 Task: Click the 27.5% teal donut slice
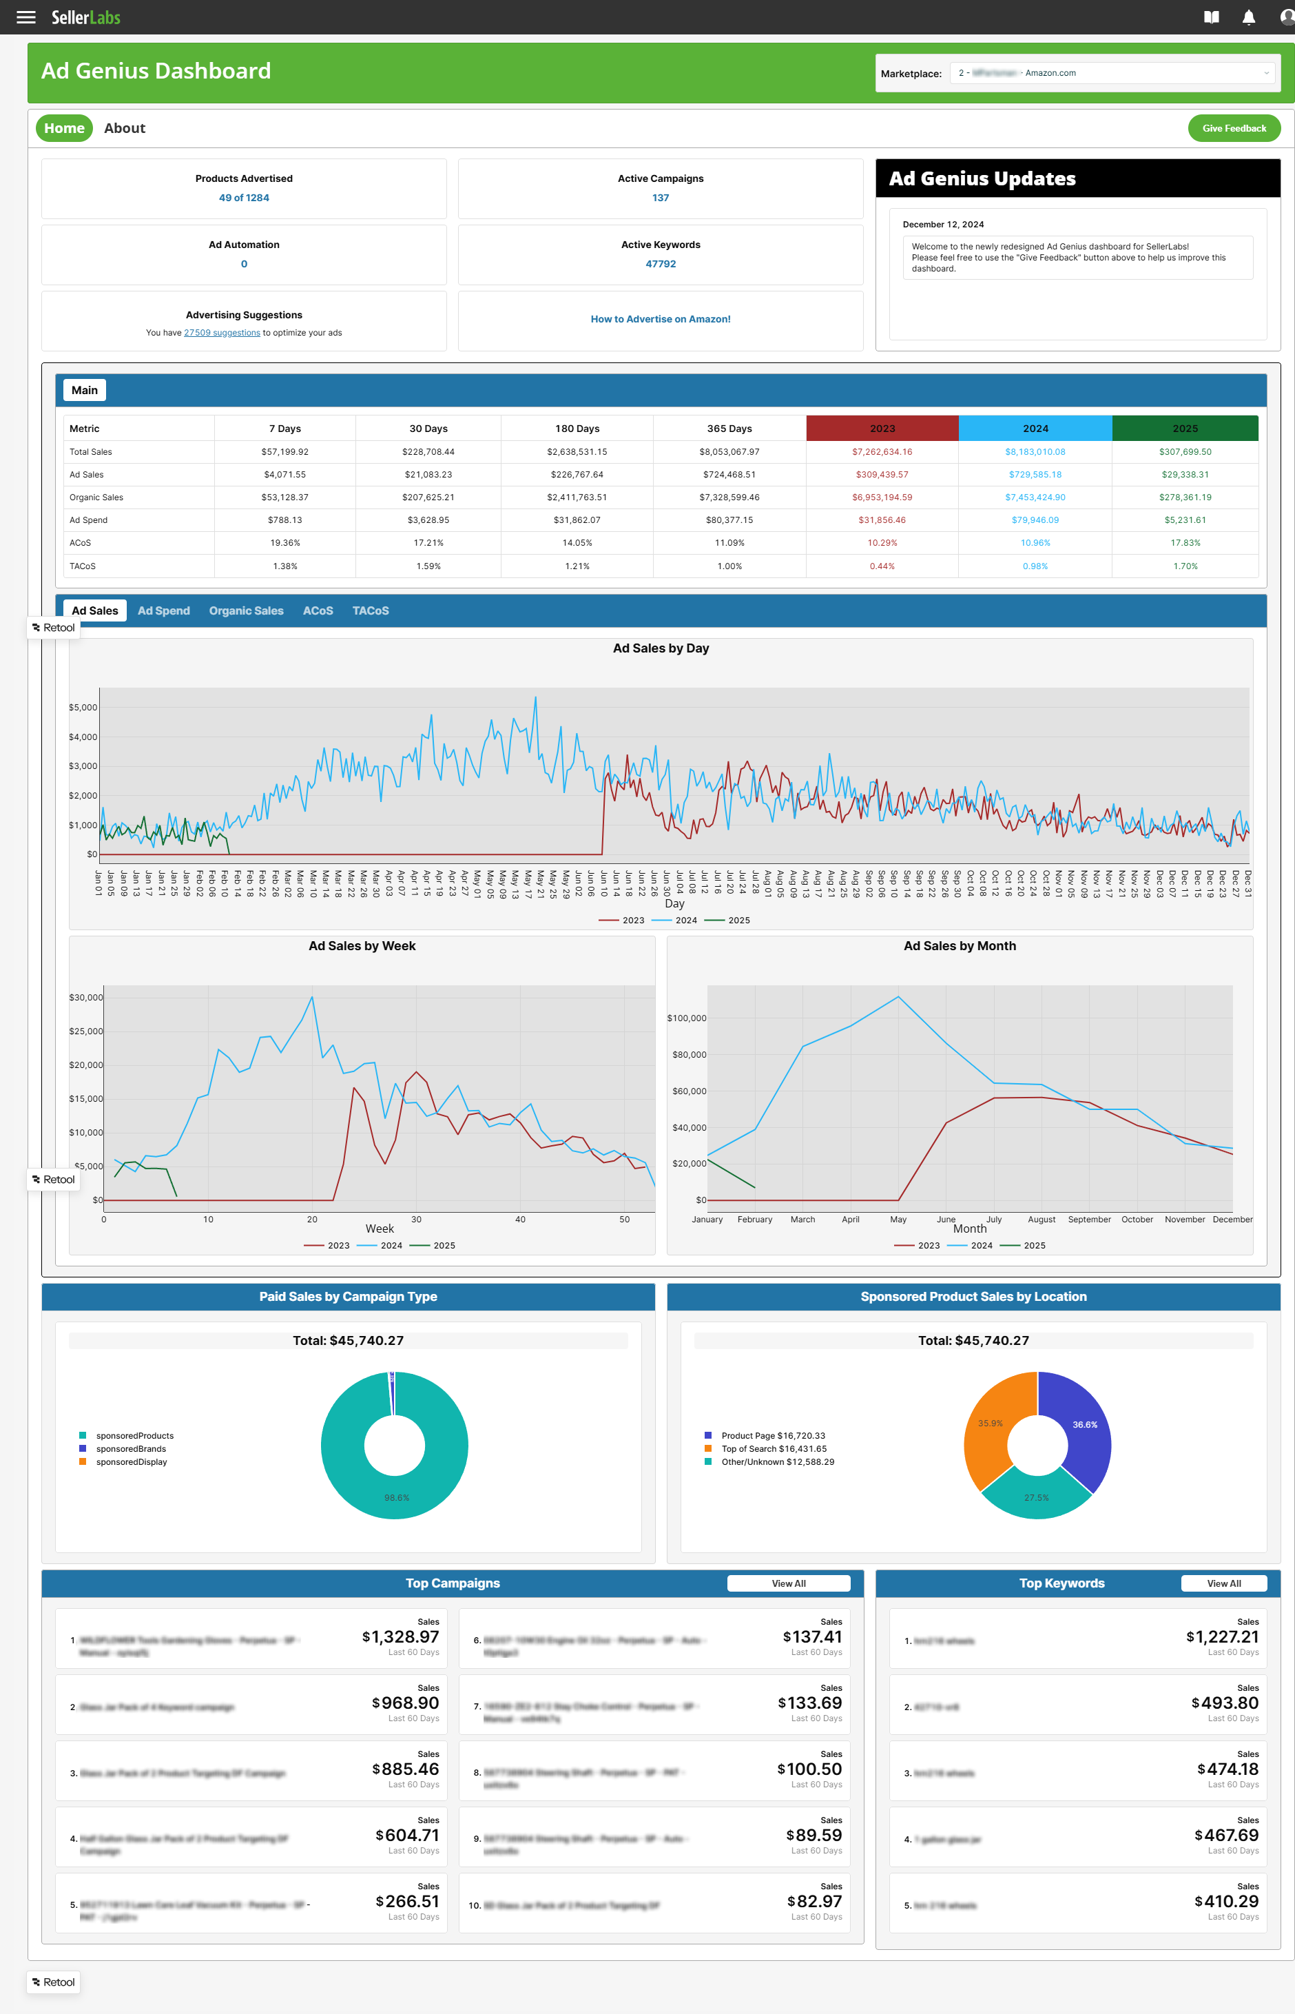click(1036, 1498)
